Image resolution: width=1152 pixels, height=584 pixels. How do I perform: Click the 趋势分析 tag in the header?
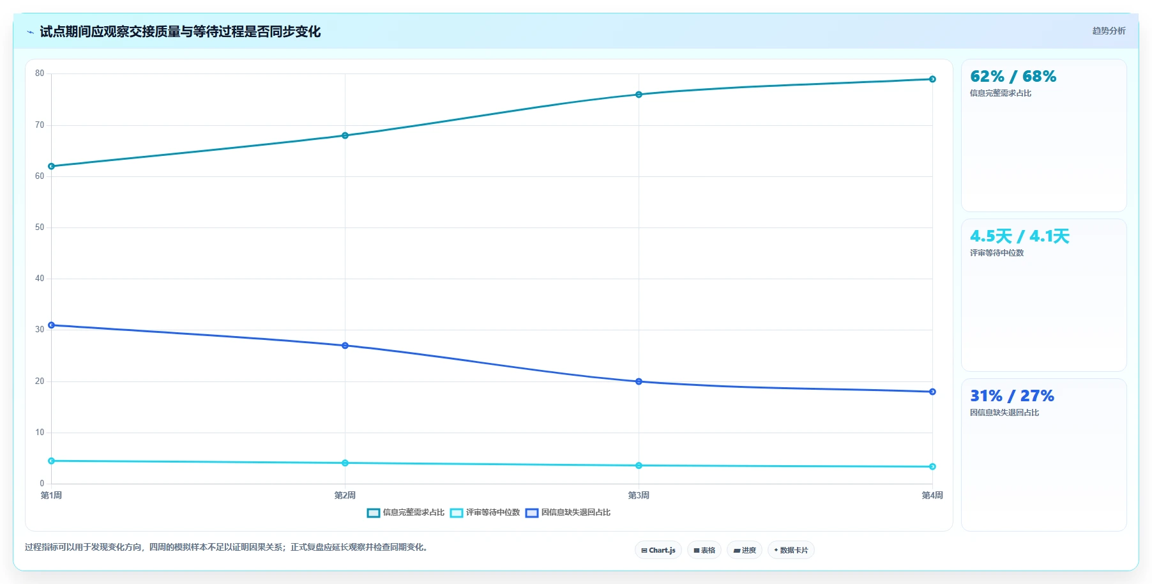coord(1109,31)
